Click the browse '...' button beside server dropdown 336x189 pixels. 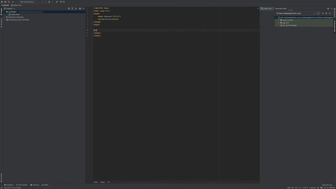click(319, 13)
